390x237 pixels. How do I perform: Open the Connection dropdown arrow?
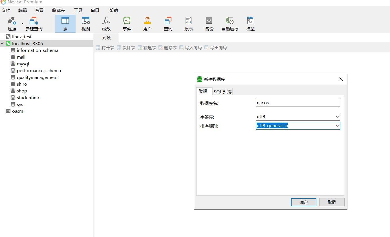[22, 24]
